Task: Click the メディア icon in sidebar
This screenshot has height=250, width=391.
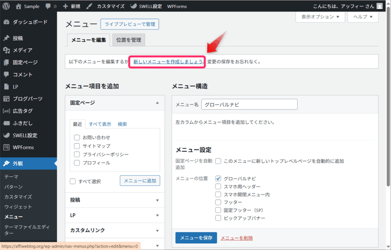Action: click(x=6, y=50)
